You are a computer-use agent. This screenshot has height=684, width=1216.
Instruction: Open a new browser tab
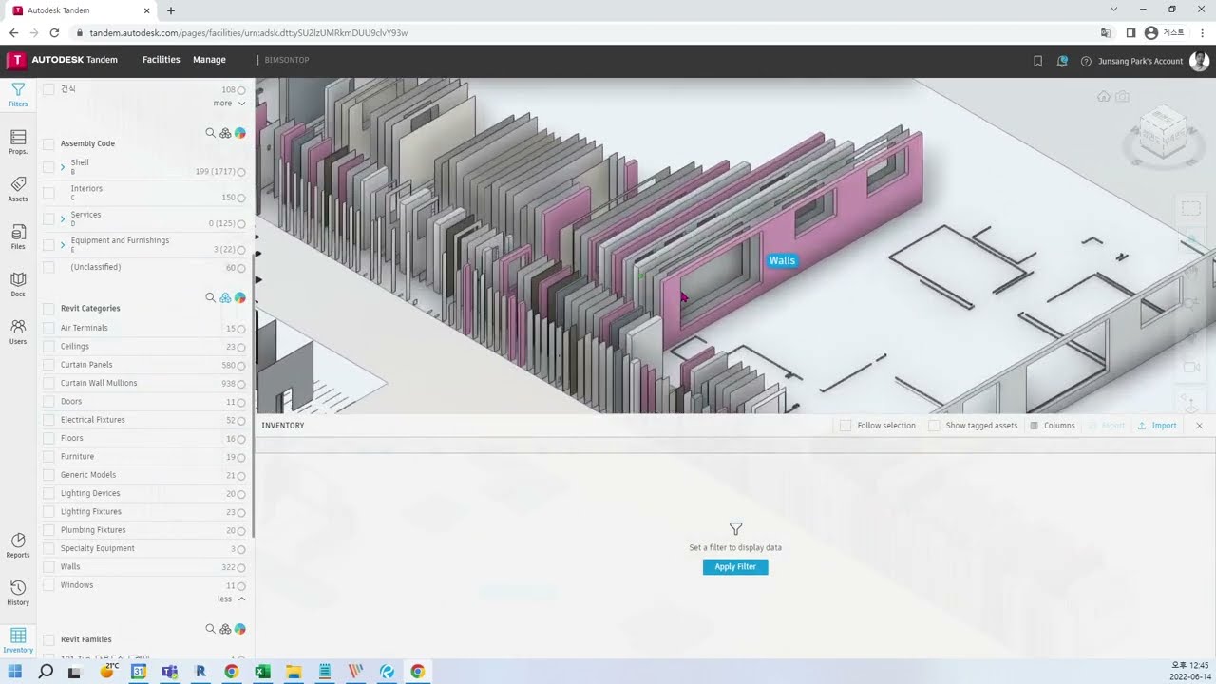tap(171, 10)
